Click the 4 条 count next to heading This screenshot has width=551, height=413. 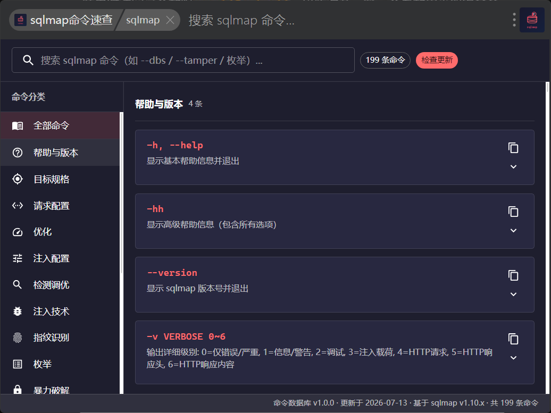(x=195, y=104)
